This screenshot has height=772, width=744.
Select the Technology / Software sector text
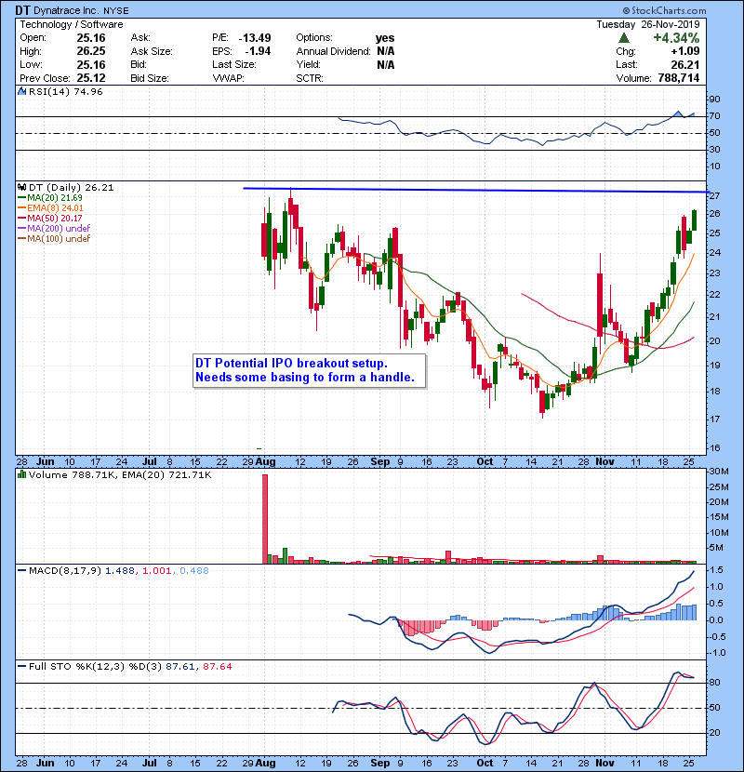point(72,24)
